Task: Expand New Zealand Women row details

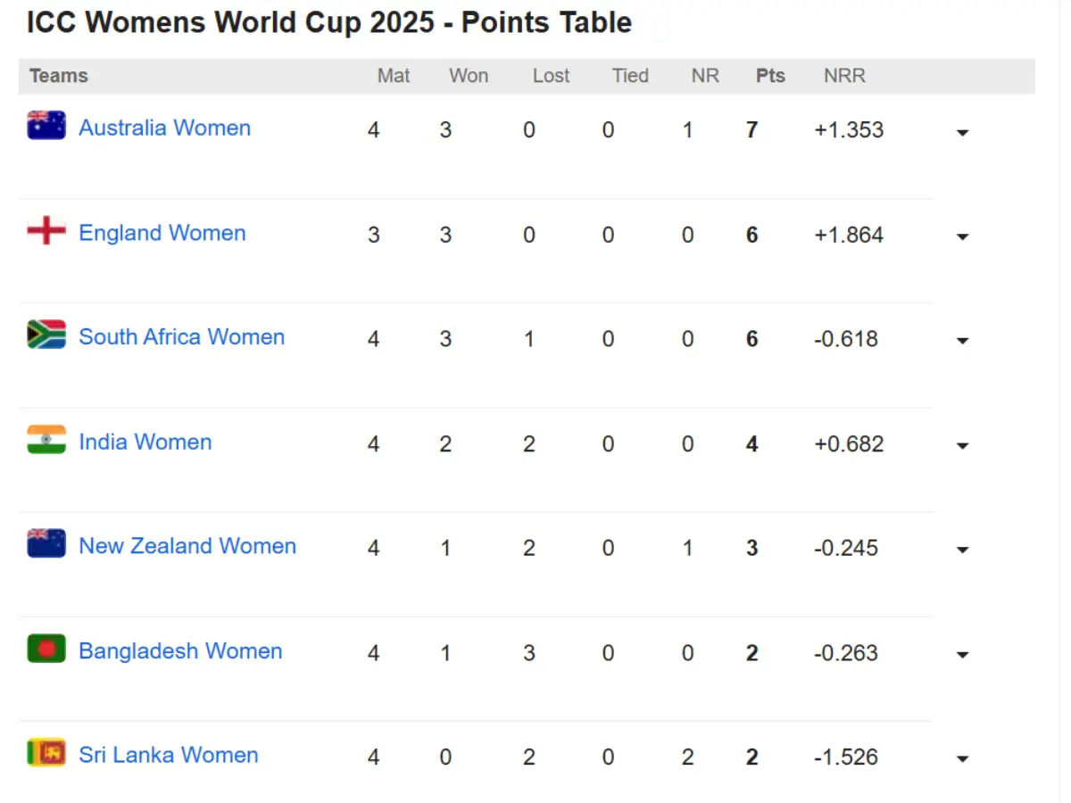Action: coord(962,551)
